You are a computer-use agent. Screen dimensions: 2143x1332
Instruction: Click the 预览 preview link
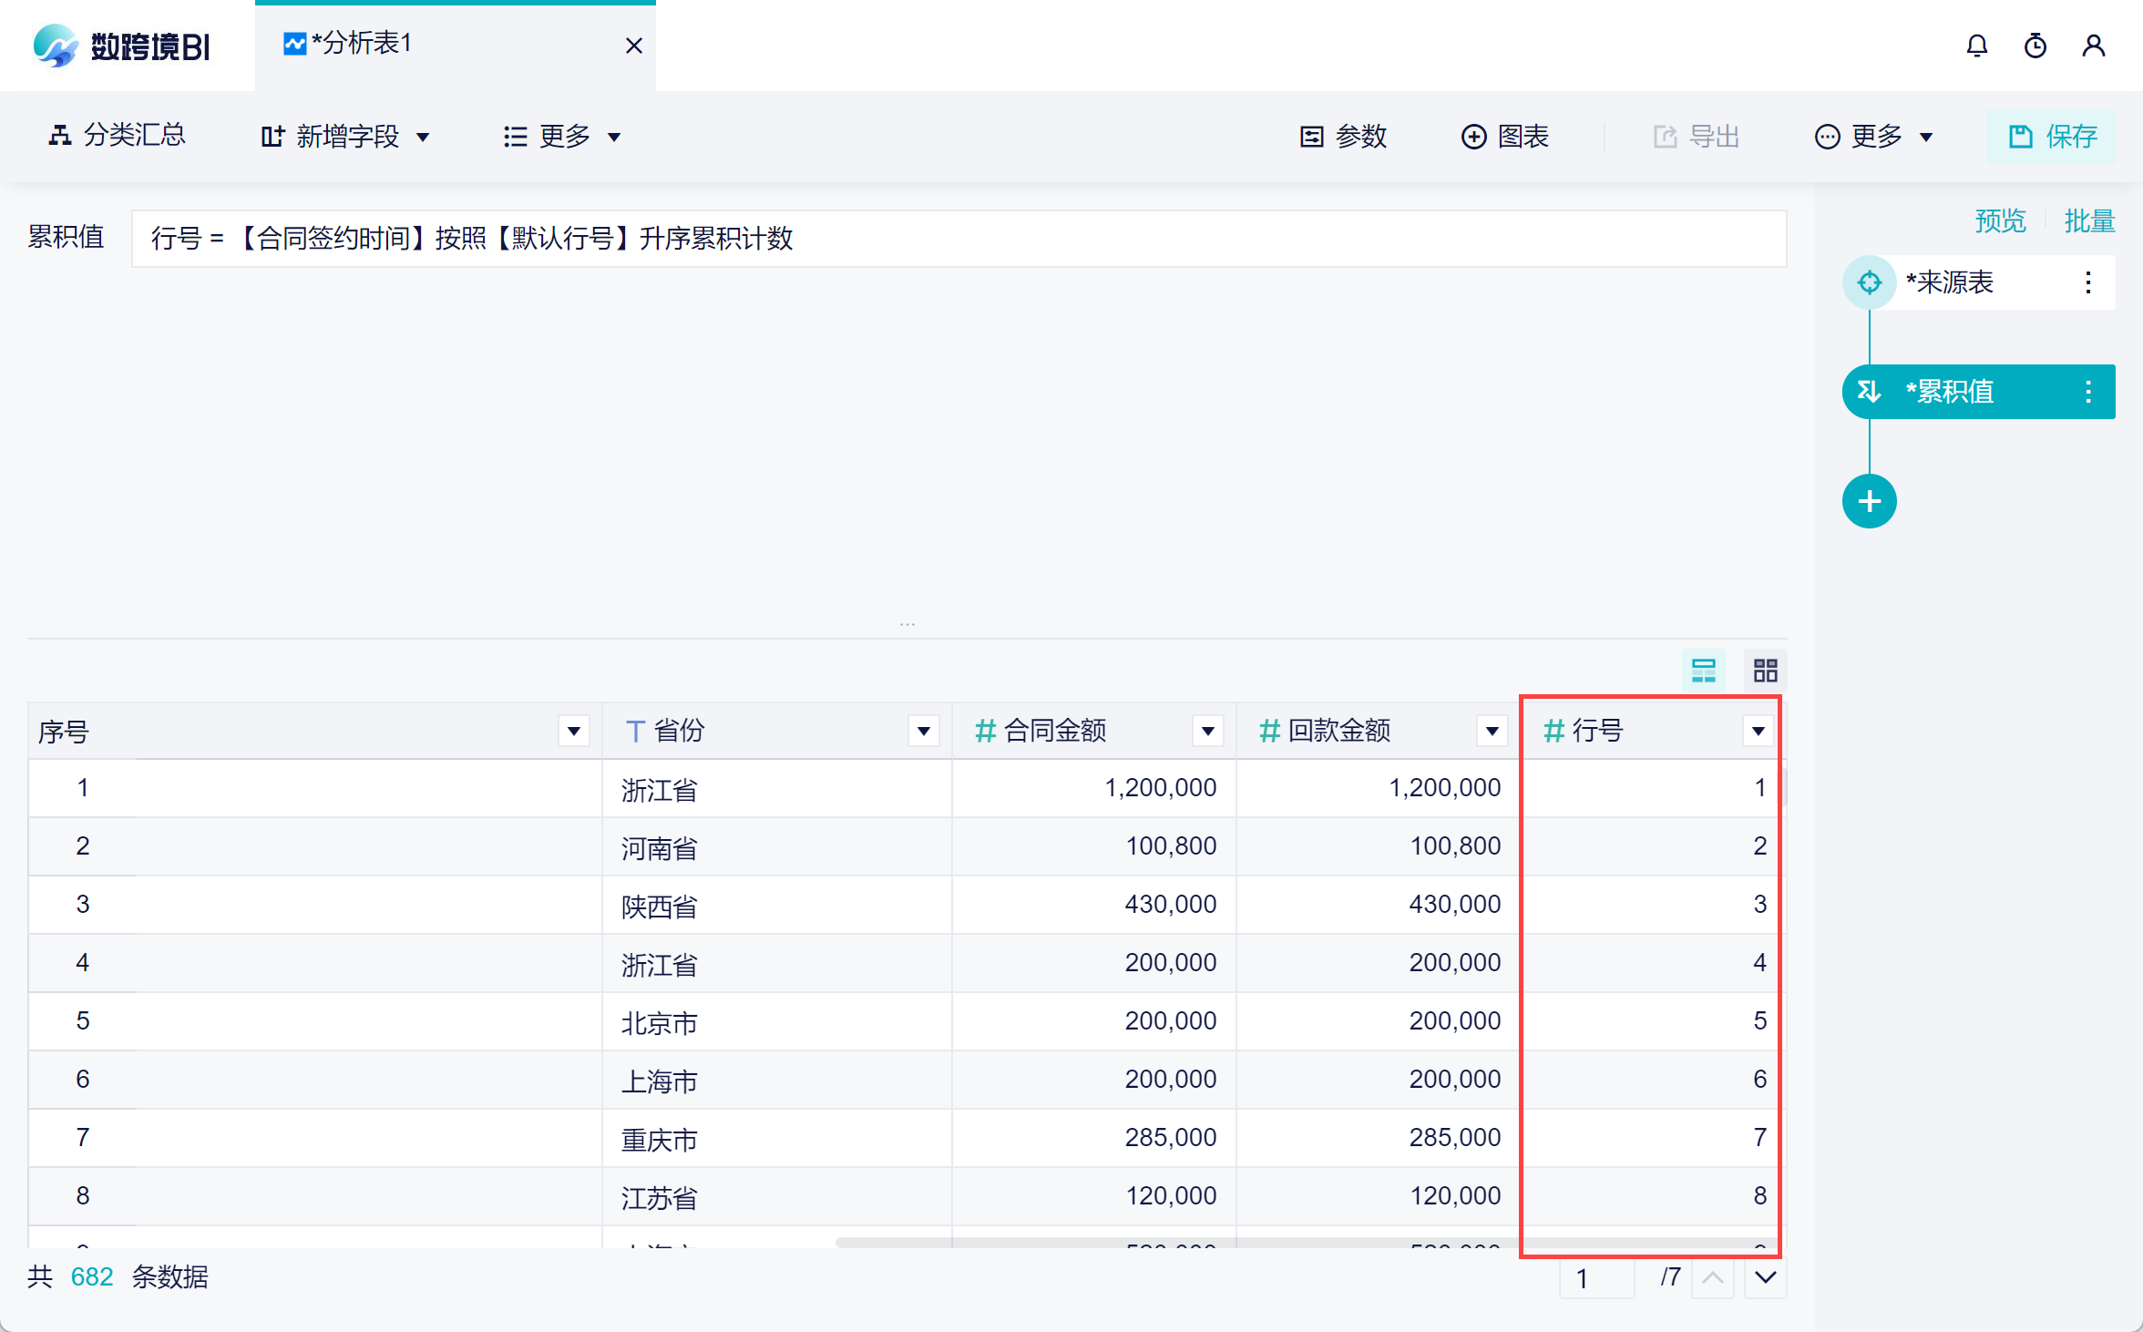(x=1999, y=220)
